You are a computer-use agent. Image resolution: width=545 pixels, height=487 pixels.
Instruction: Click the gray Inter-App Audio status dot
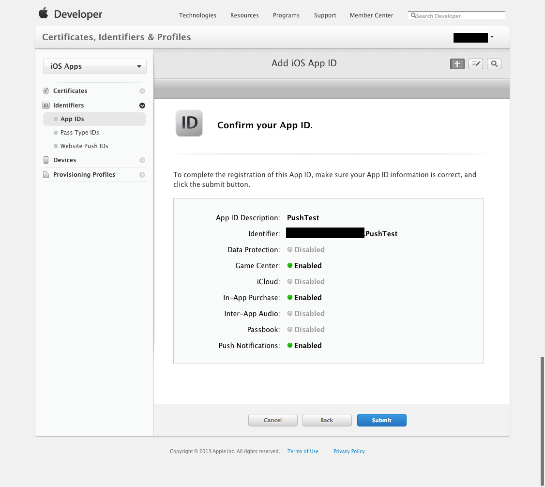coord(290,313)
